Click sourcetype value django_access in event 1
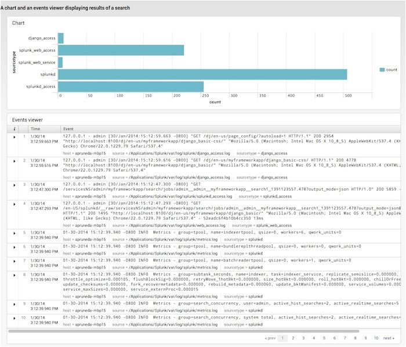406x347 pixels. pyautogui.click(x=274, y=153)
